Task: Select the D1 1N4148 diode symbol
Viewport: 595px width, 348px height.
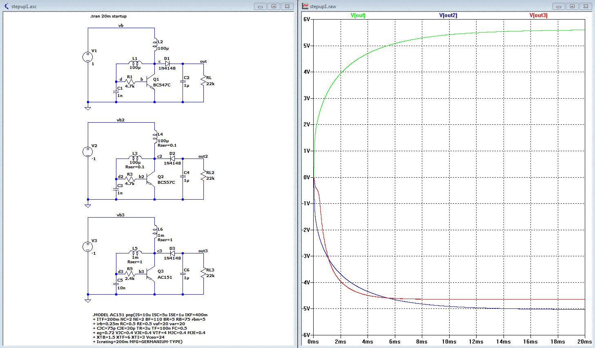Action: click(x=167, y=64)
